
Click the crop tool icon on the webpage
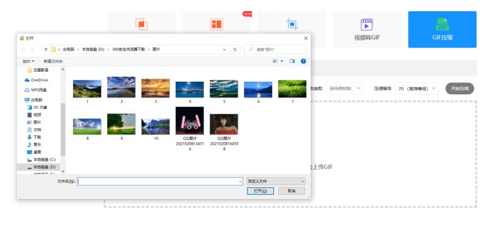click(x=292, y=24)
